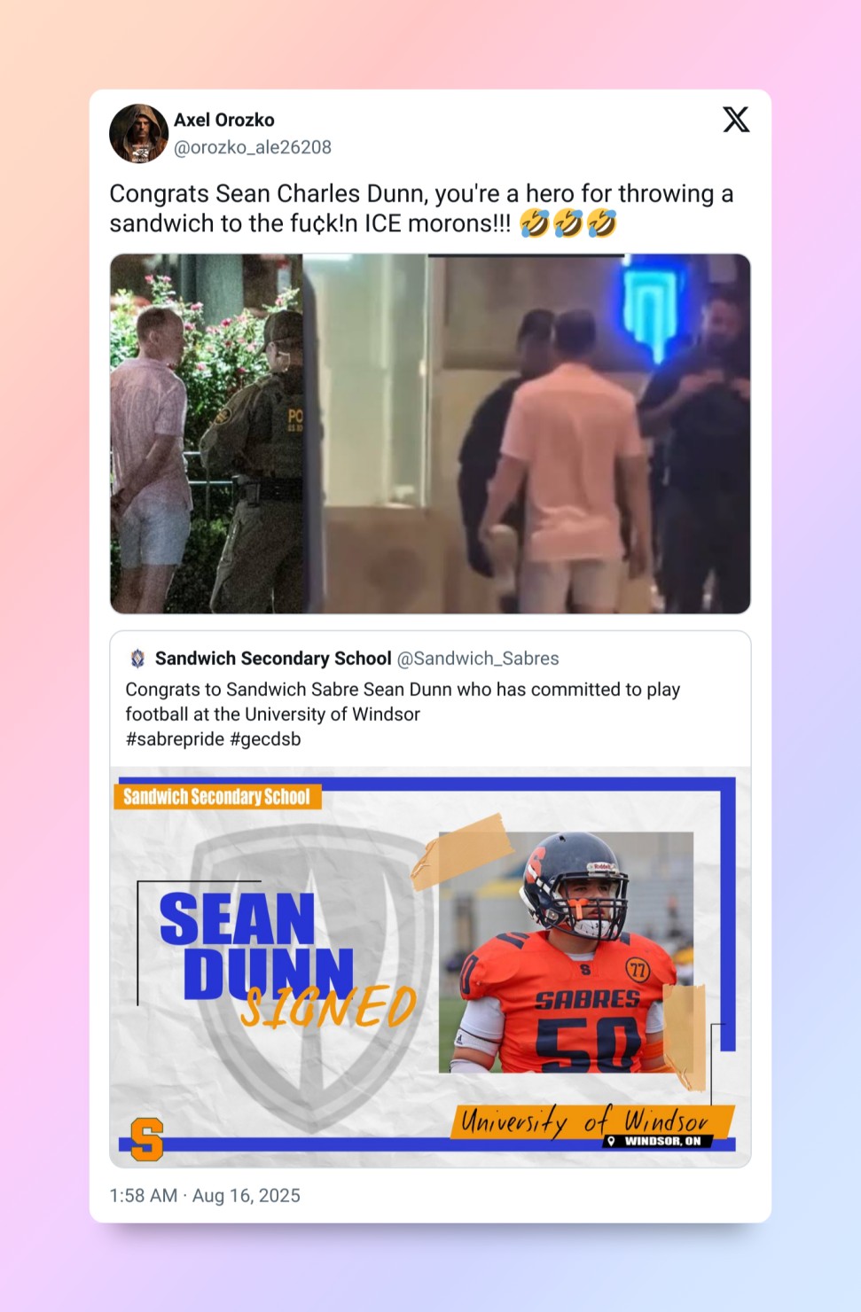Click the Windsor, ON location pin
This screenshot has width=861, height=1312.
pyautogui.click(x=611, y=1141)
